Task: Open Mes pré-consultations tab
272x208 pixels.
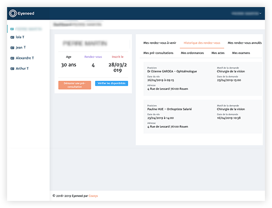Action: (158, 53)
